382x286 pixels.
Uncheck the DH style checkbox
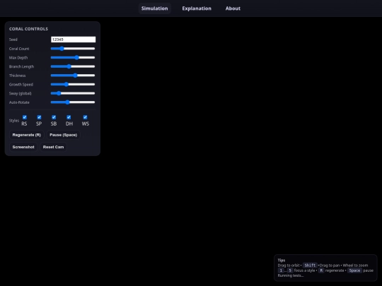click(69, 117)
